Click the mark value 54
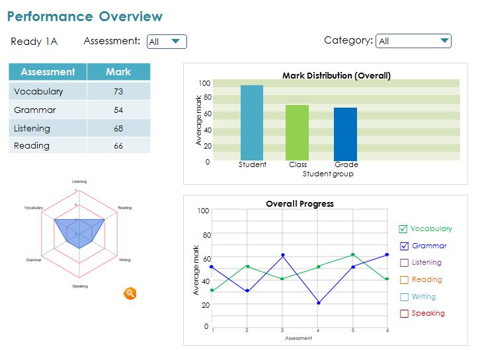480x350 pixels. click(x=118, y=110)
